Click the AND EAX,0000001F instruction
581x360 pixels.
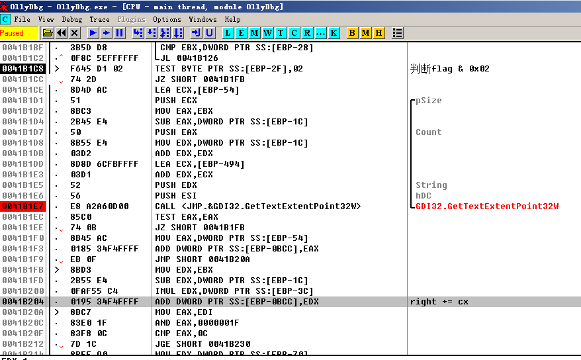(197, 323)
